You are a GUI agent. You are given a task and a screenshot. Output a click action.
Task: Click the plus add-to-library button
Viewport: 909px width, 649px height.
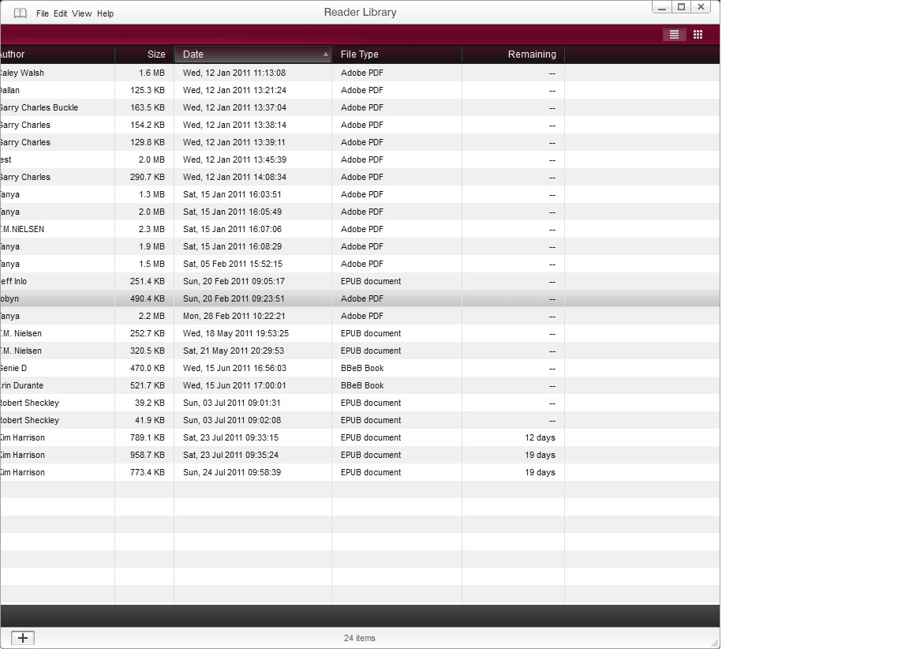click(x=23, y=638)
